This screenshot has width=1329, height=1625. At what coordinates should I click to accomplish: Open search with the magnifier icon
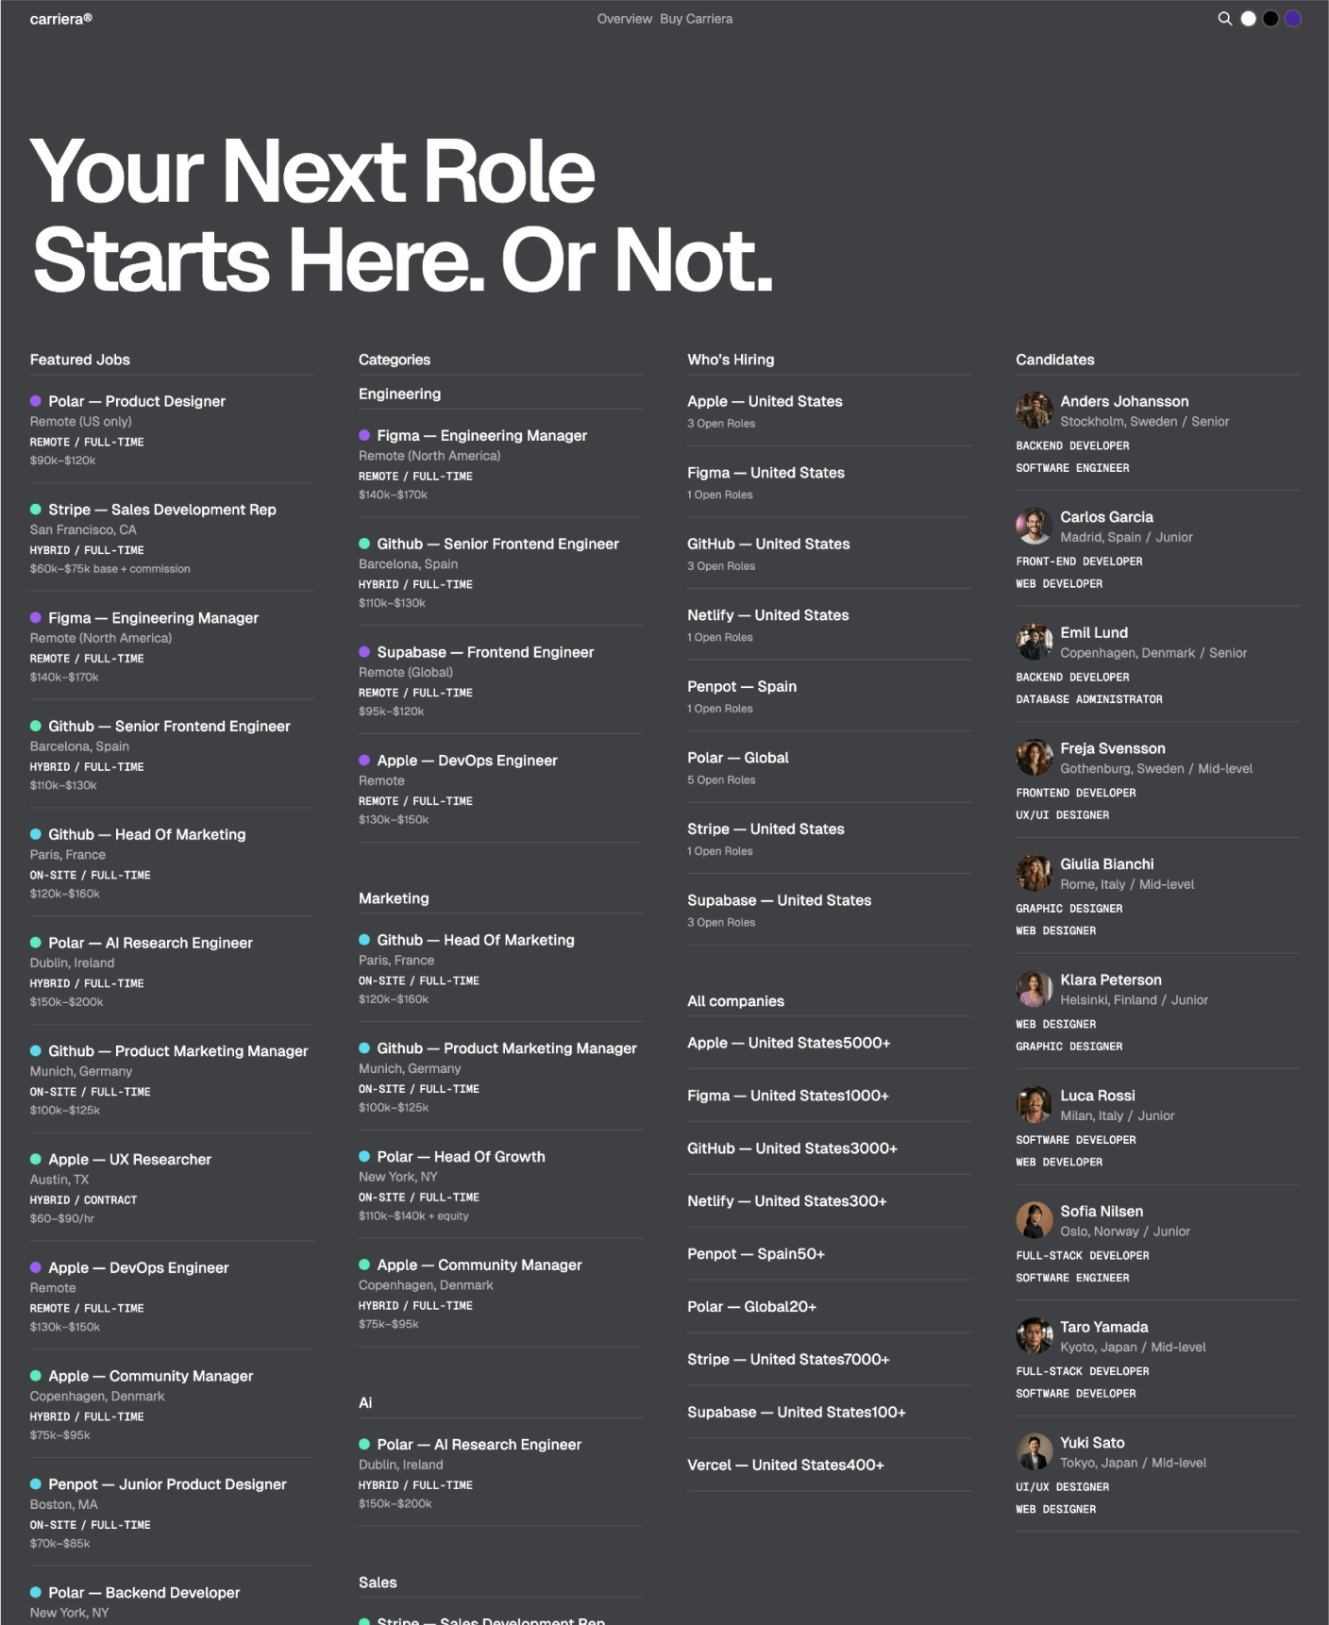[1224, 19]
